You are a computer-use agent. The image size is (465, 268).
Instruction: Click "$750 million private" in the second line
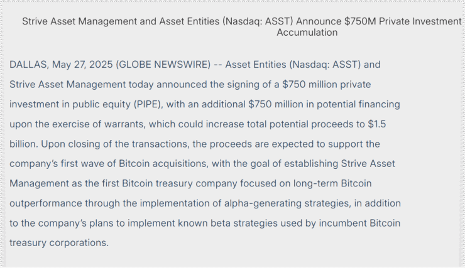click(327, 84)
